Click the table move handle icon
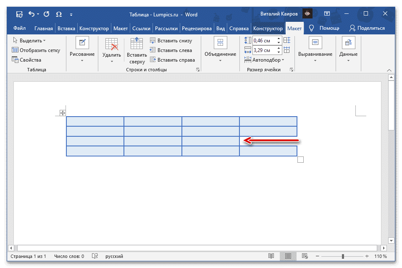The image size is (402, 268). (63, 113)
